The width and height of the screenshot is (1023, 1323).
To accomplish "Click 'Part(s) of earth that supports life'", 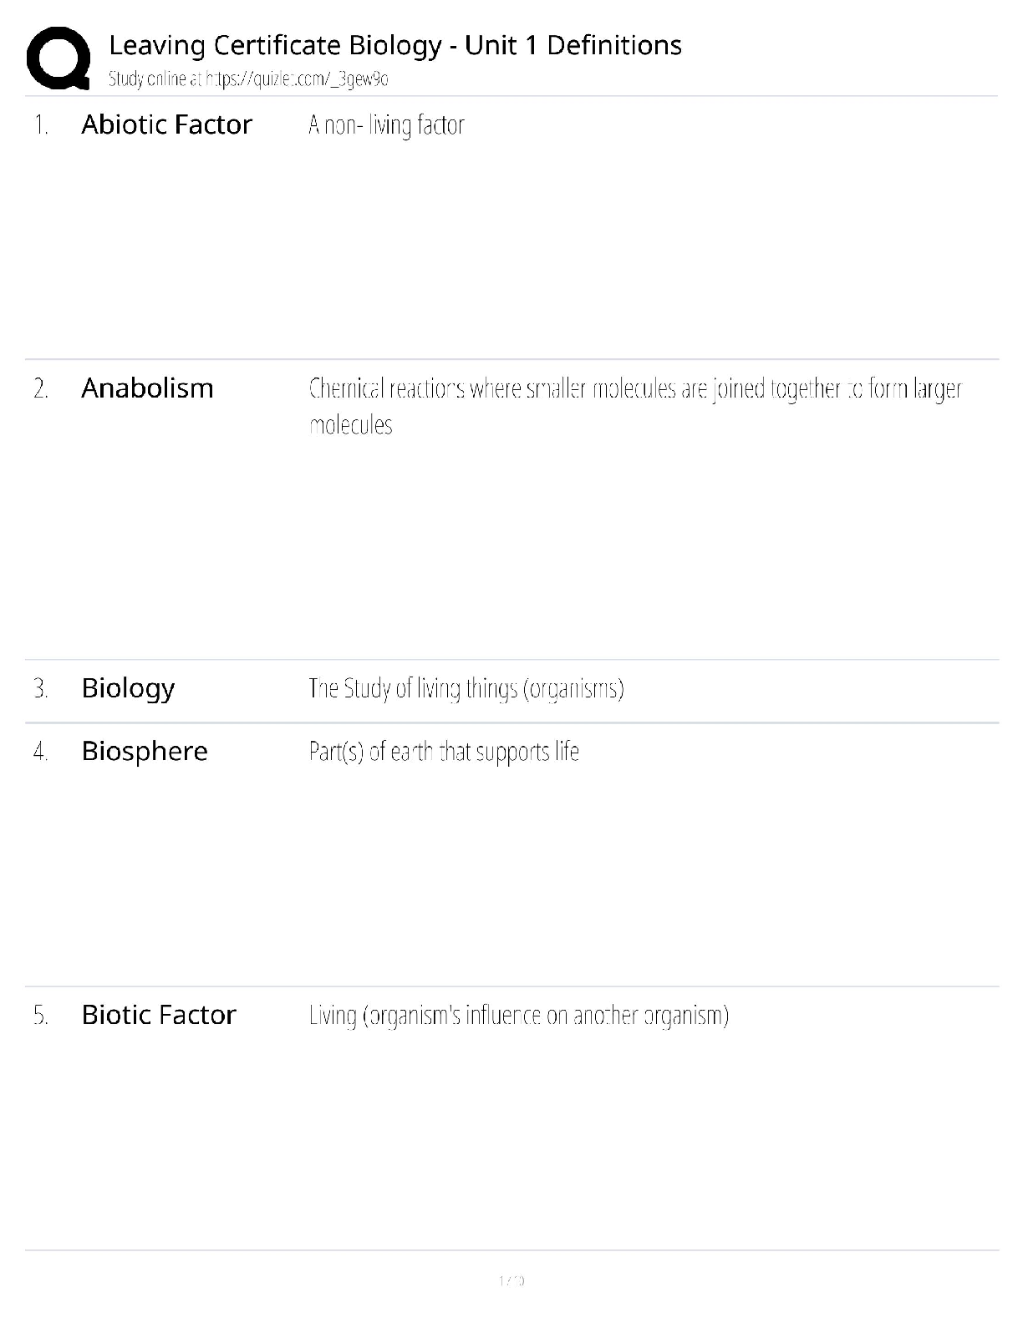I will 444,752.
